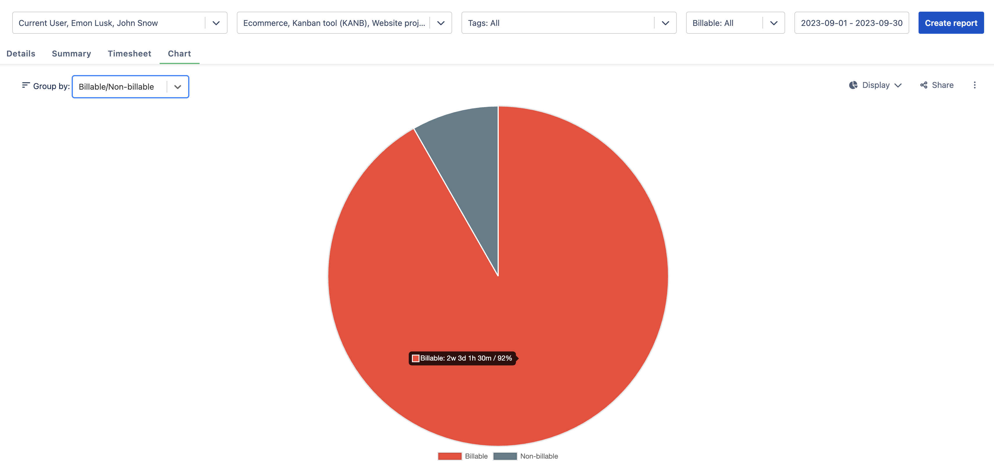Expand the projects filter dropdown

tap(441, 23)
